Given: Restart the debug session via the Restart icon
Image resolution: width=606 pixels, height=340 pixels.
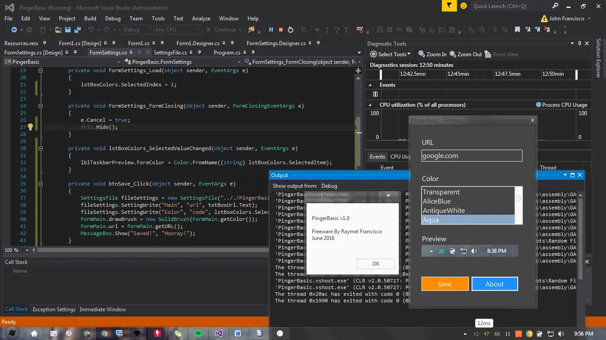Looking at the screenshot, I should tap(291, 29).
